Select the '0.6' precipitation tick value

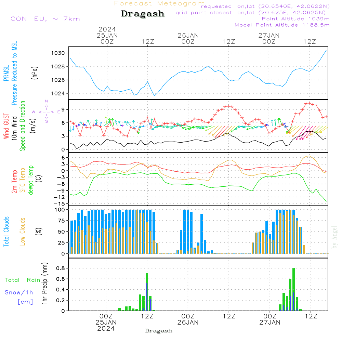point(60,279)
